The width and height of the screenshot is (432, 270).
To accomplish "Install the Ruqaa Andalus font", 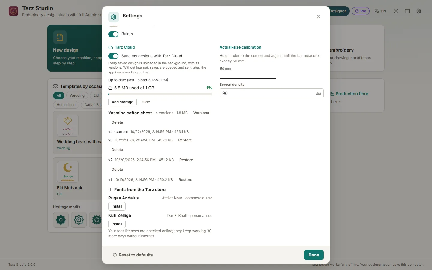I will 117,206.
